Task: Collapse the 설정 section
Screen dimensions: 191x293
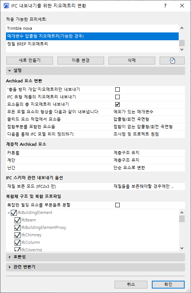Action: pyautogui.click(x=95, y=70)
